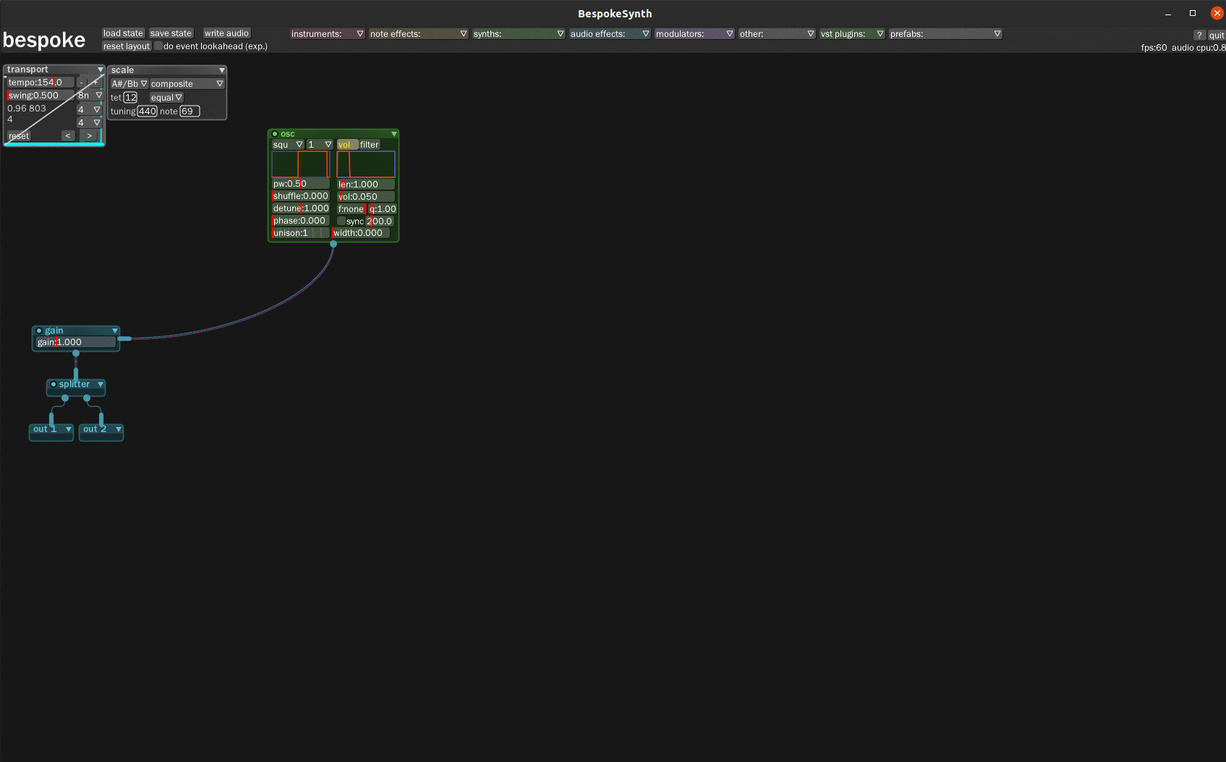The image size is (1226, 762).
Task: Click the bespoke logo
Action: (x=44, y=40)
